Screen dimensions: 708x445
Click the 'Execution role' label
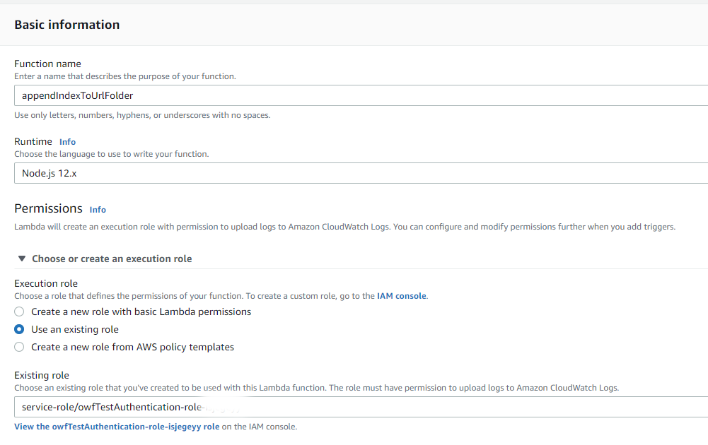click(46, 283)
